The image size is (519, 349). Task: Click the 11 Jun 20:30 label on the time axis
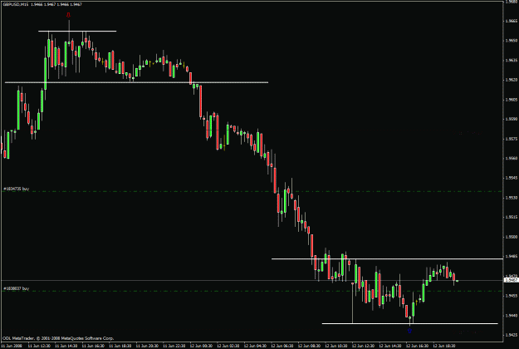tap(147, 346)
